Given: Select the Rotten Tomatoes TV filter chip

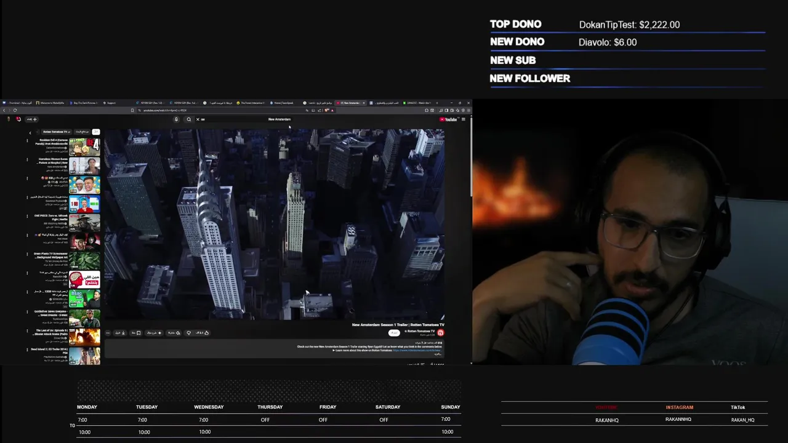Looking at the screenshot, I should [x=57, y=132].
